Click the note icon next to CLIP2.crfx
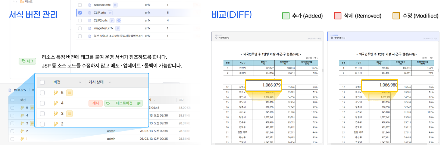 click(112, 21)
